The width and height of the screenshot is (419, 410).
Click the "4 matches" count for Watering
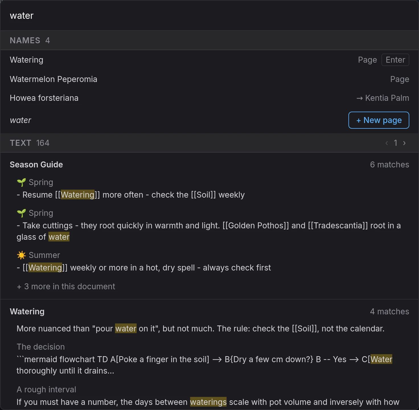(389, 311)
